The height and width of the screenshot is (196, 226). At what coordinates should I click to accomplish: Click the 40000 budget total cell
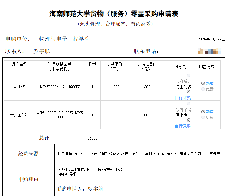(146, 115)
